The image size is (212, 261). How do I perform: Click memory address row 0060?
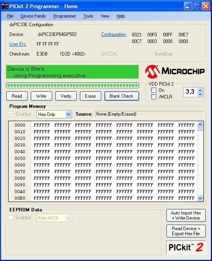point(20,165)
